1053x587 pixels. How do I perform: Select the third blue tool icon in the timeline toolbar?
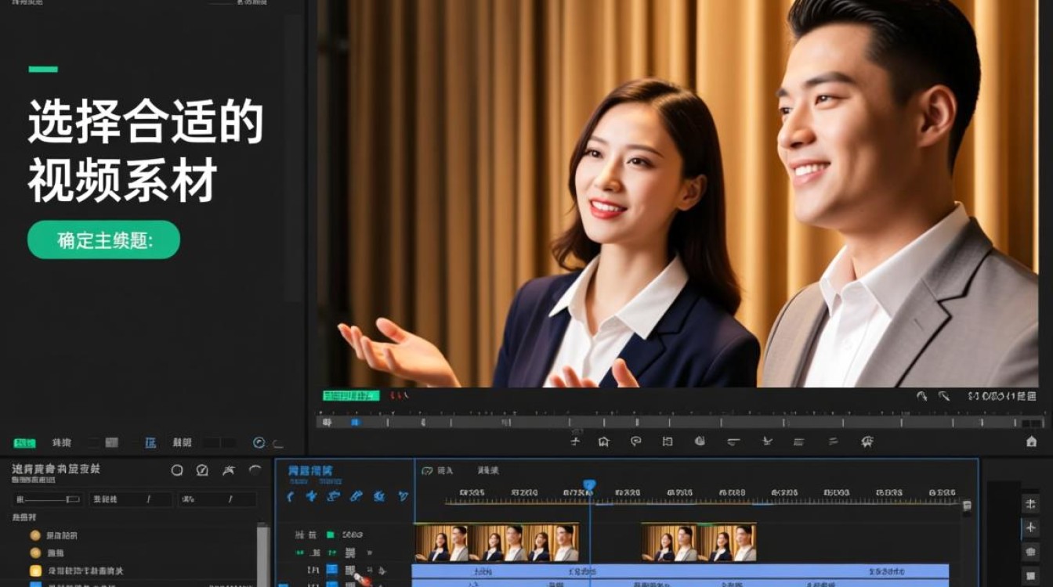point(334,496)
